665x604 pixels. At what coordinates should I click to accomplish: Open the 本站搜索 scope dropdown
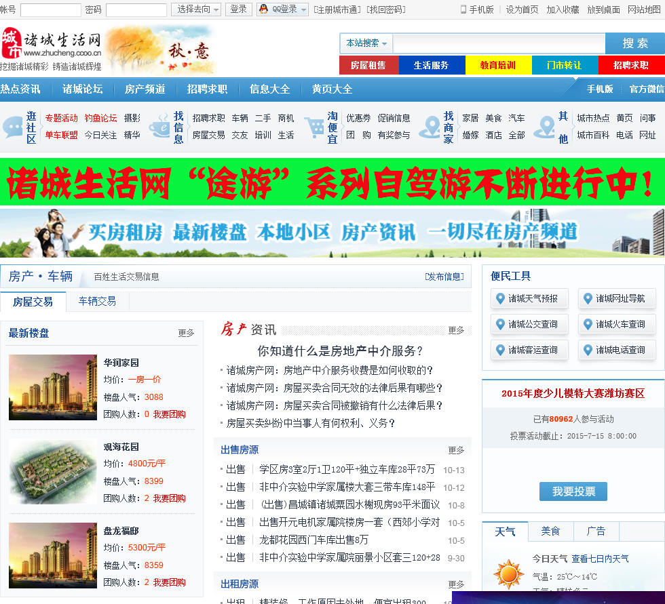pos(366,43)
